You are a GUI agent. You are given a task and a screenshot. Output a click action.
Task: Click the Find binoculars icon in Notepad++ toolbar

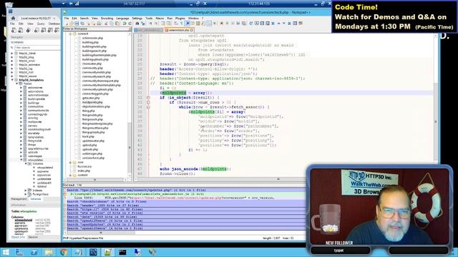tap(137, 24)
